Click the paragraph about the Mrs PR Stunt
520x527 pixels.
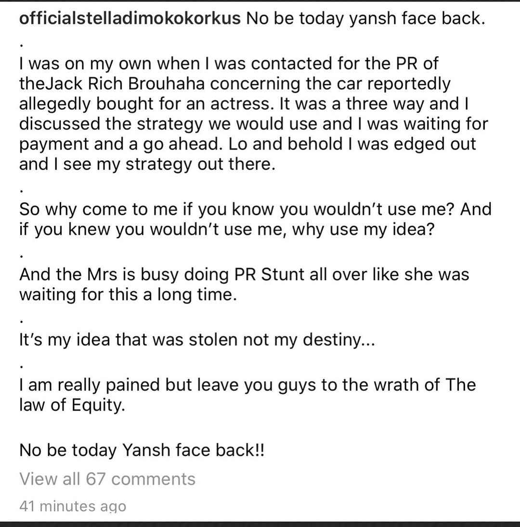tap(244, 284)
